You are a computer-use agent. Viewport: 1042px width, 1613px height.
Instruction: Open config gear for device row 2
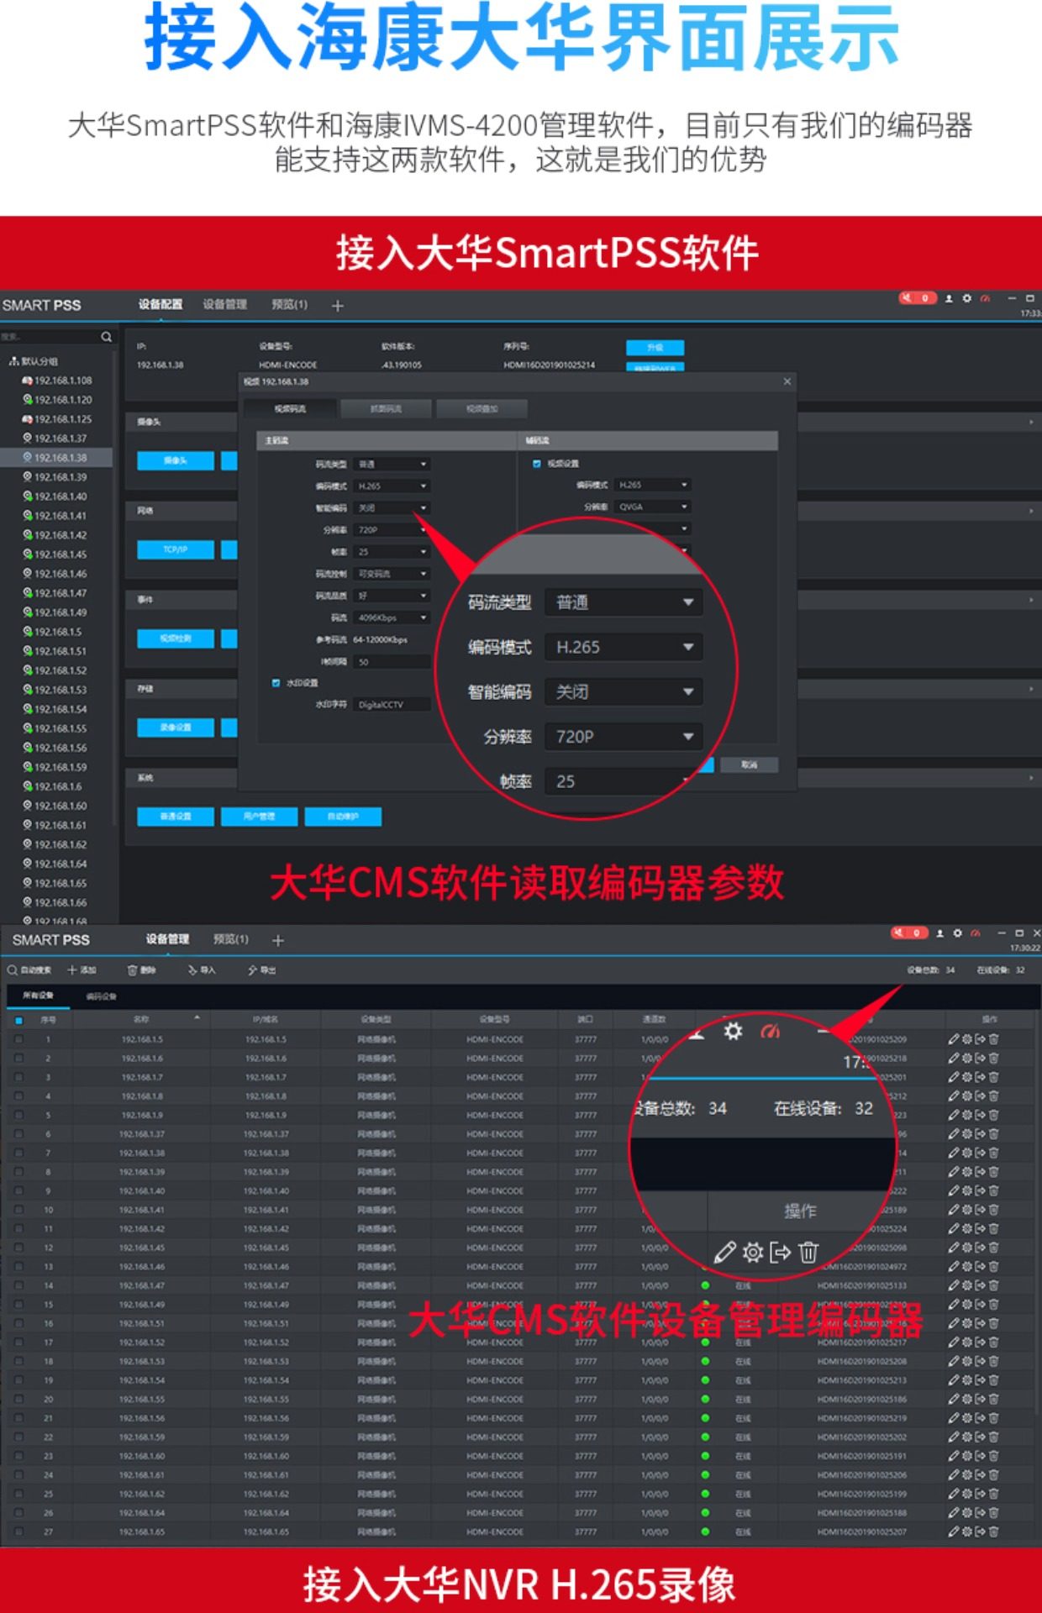(967, 1059)
